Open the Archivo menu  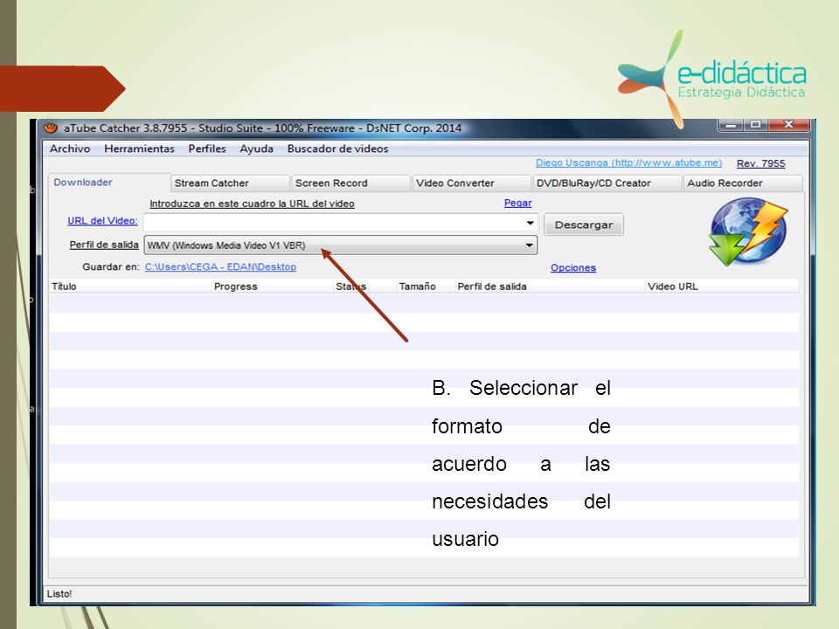click(70, 149)
